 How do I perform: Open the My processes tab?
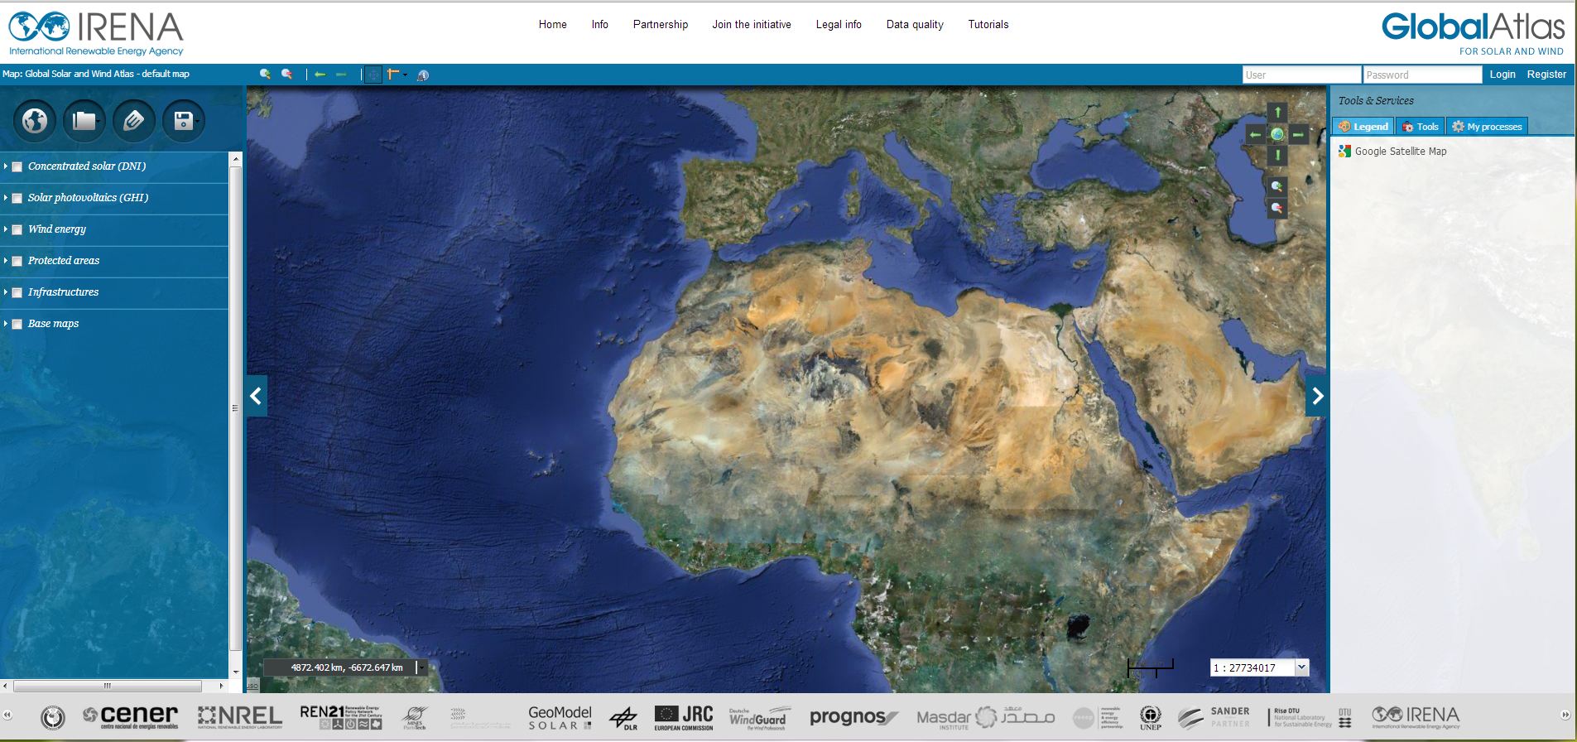pos(1487,127)
